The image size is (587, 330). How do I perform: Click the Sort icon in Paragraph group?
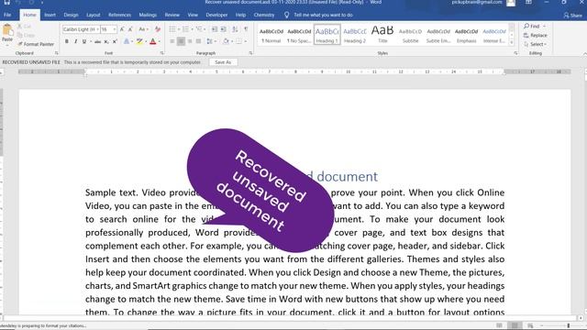pos(235,29)
